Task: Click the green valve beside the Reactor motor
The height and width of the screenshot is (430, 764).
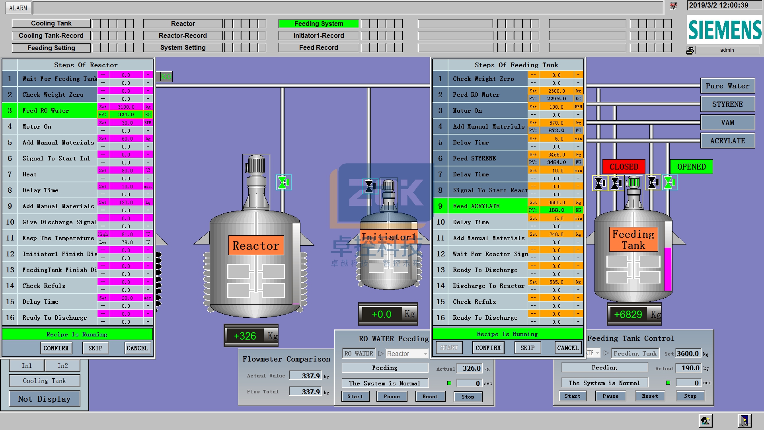Action: (283, 182)
